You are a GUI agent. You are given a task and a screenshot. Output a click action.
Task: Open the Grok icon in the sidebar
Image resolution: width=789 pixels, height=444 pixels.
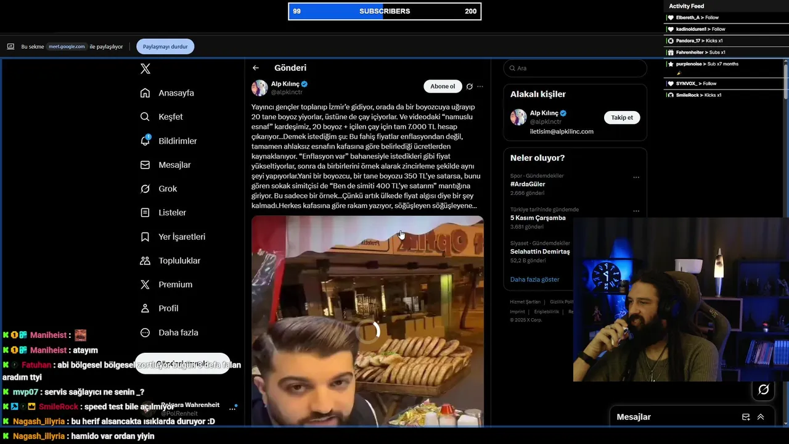(145, 189)
